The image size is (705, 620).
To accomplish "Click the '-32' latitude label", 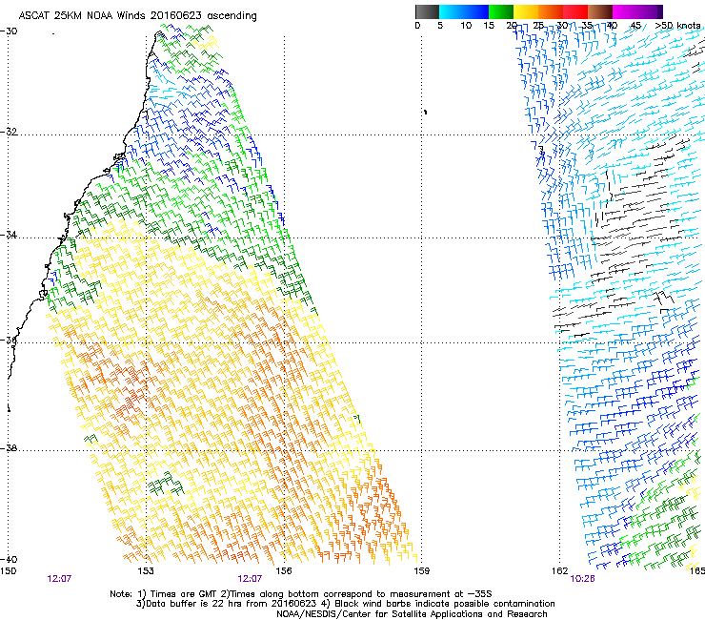I will pyautogui.click(x=9, y=132).
